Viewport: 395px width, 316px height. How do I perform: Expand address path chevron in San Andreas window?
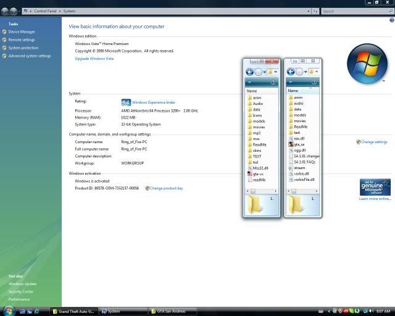tap(317, 72)
